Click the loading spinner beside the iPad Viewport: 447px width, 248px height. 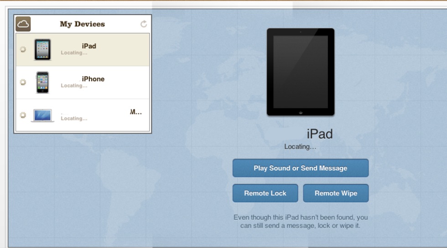coord(23,50)
